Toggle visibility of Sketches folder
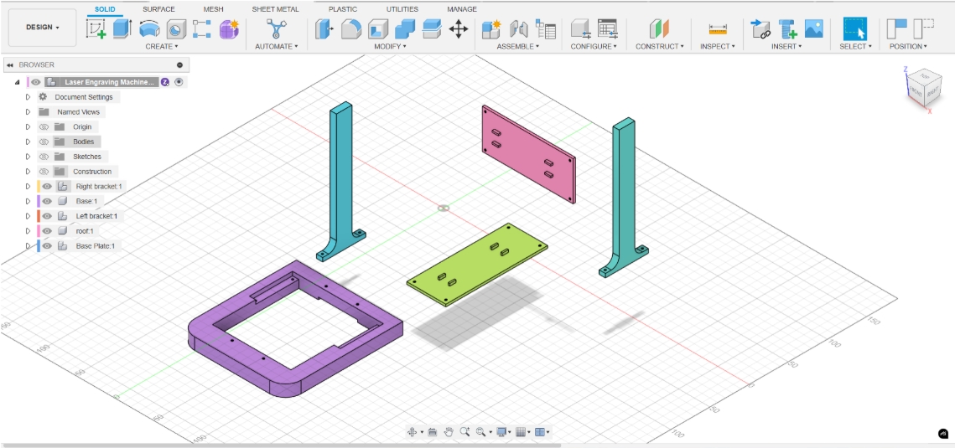Screen dimensions: 955x448 click(x=44, y=157)
